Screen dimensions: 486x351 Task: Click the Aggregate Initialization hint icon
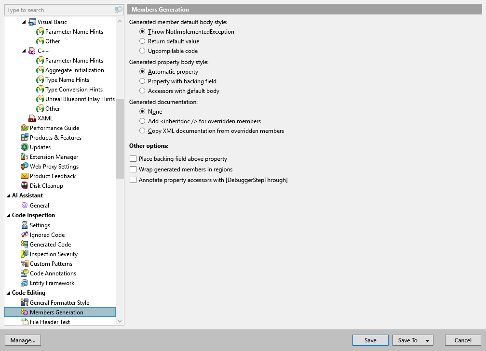point(40,70)
